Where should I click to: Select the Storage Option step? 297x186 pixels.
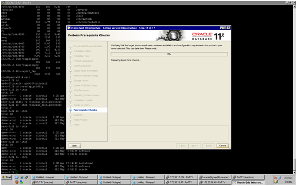(x=81, y=81)
